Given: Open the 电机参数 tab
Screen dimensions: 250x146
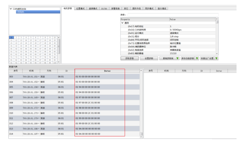Looking at the screenshot, I should pyautogui.click(x=68, y=8).
